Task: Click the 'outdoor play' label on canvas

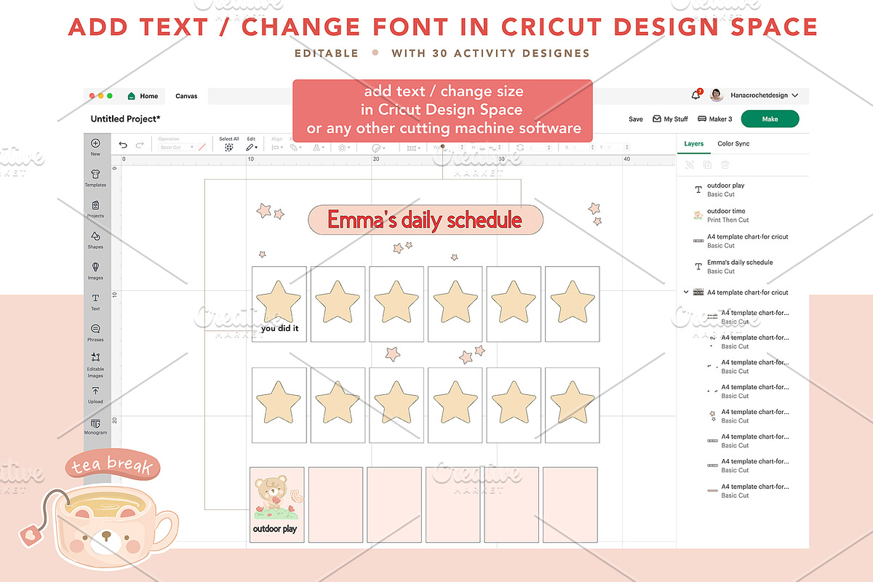Action: click(275, 529)
